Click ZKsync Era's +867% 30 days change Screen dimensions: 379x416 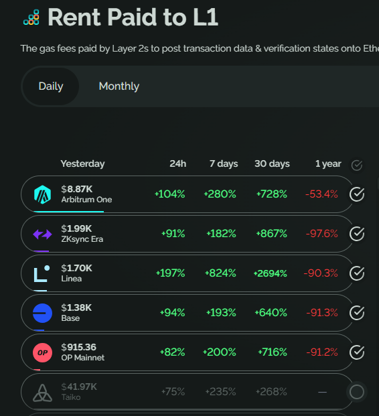coord(271,234)
